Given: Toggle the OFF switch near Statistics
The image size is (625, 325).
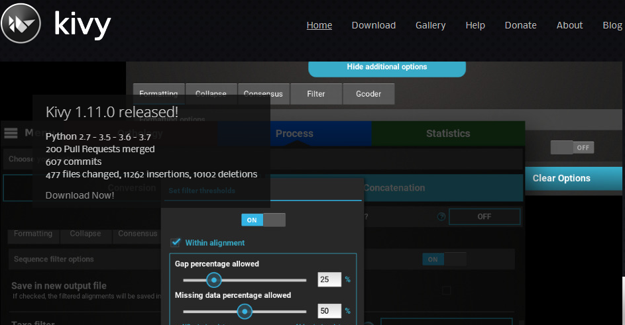Looking at the screenshot, I should point(573,148).
